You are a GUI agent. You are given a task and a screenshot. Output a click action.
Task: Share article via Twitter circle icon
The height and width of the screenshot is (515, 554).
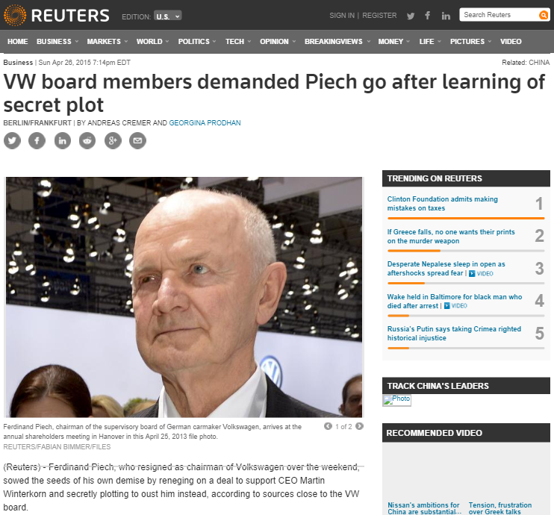pyautogui.click(x=12, y=140)
